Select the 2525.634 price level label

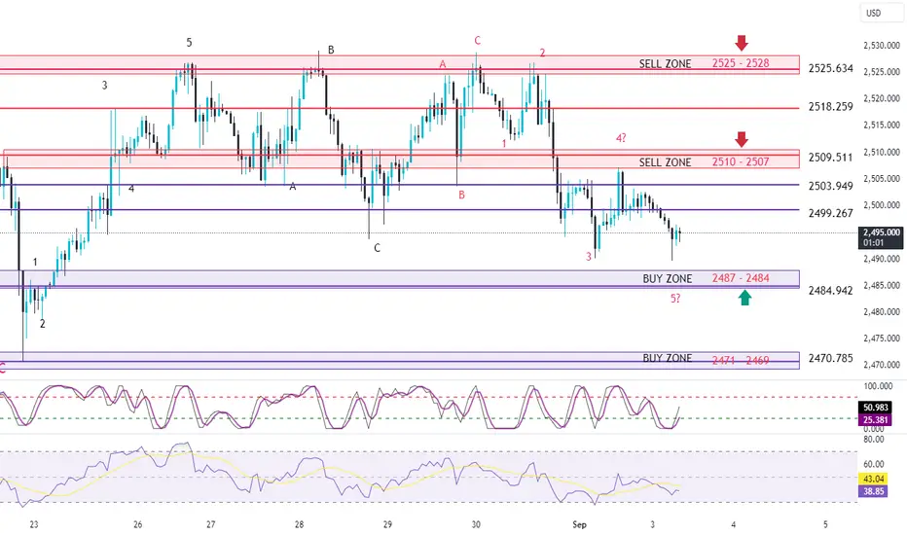click(831, 68)
